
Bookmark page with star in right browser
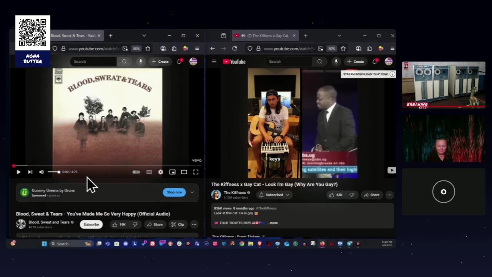pos(343,49)
